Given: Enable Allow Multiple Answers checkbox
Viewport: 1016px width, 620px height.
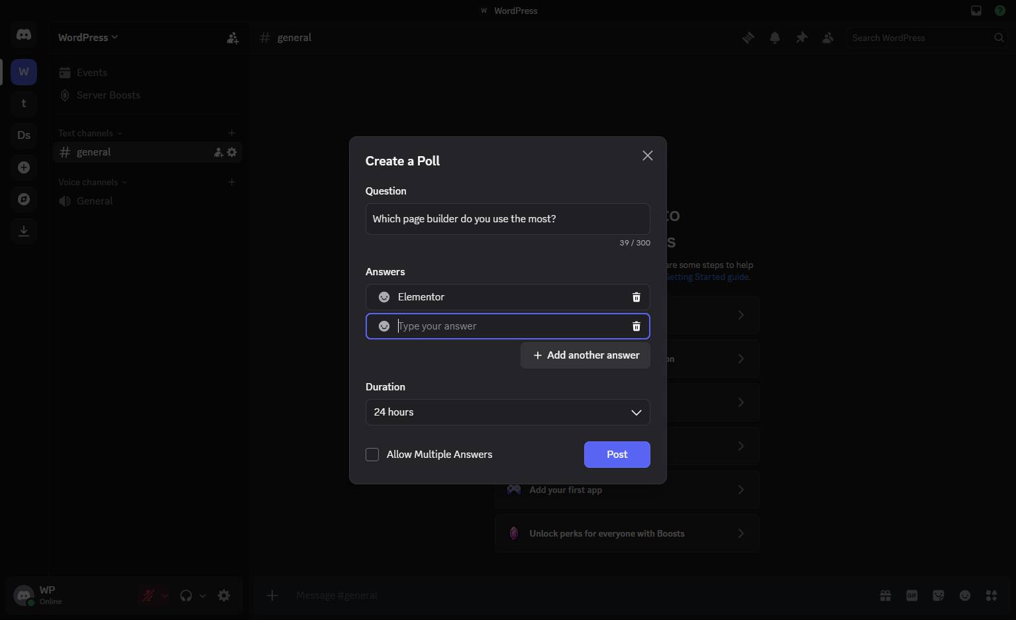Looking at the screenshot, I should coord(372,455).
